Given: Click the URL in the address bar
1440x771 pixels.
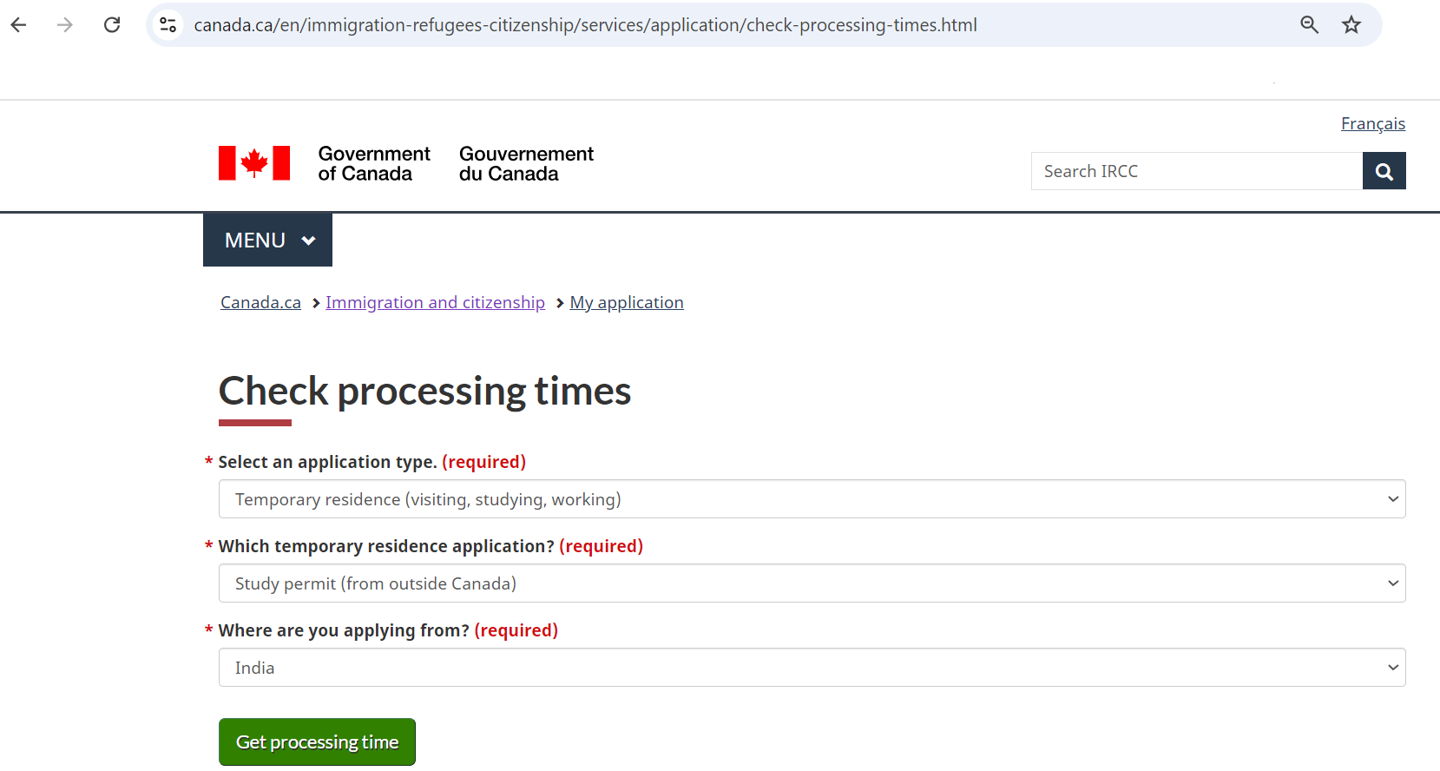Looking at the screenshot, I should pyautogui.click(x=585, y=25).
